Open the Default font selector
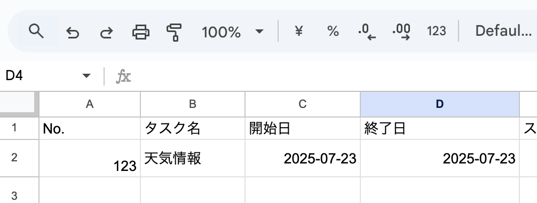The height and width of the screenshot is (203, 537). (x=503, y=31)
